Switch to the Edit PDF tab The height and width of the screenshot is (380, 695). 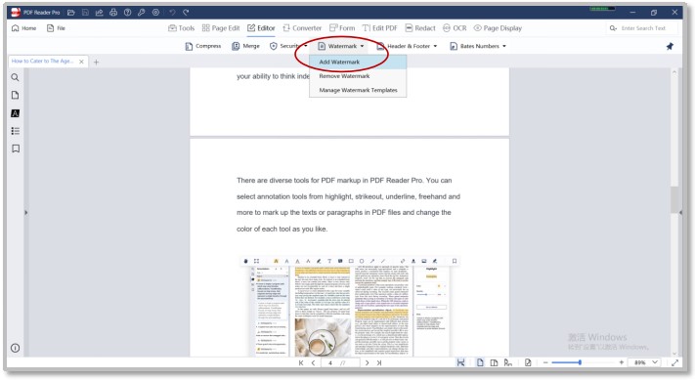(380, 28)
